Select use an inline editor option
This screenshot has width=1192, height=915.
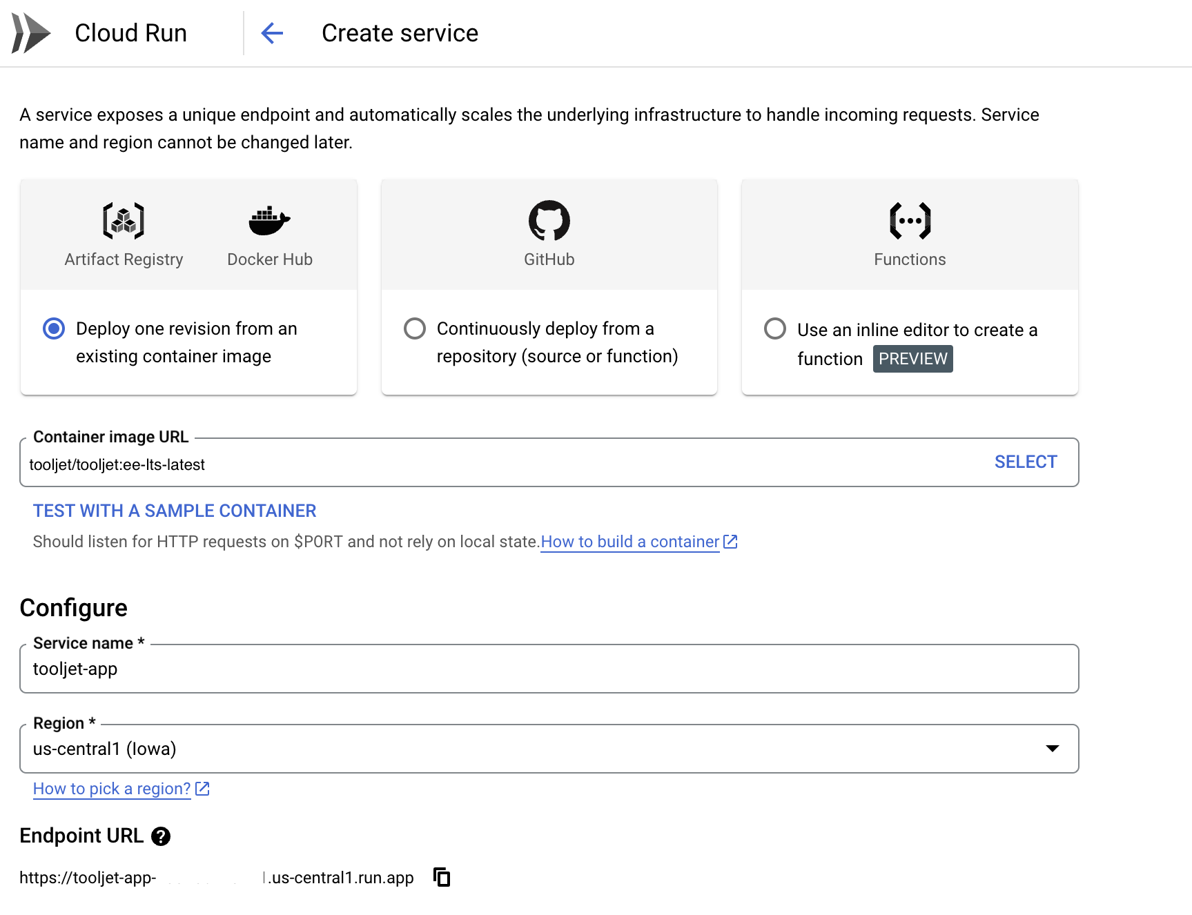[775, 328]
